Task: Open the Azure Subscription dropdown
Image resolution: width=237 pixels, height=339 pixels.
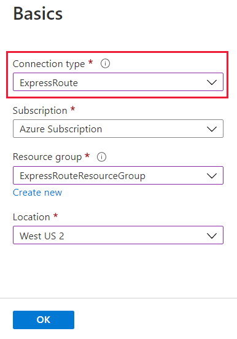Action: click(118, 129)
